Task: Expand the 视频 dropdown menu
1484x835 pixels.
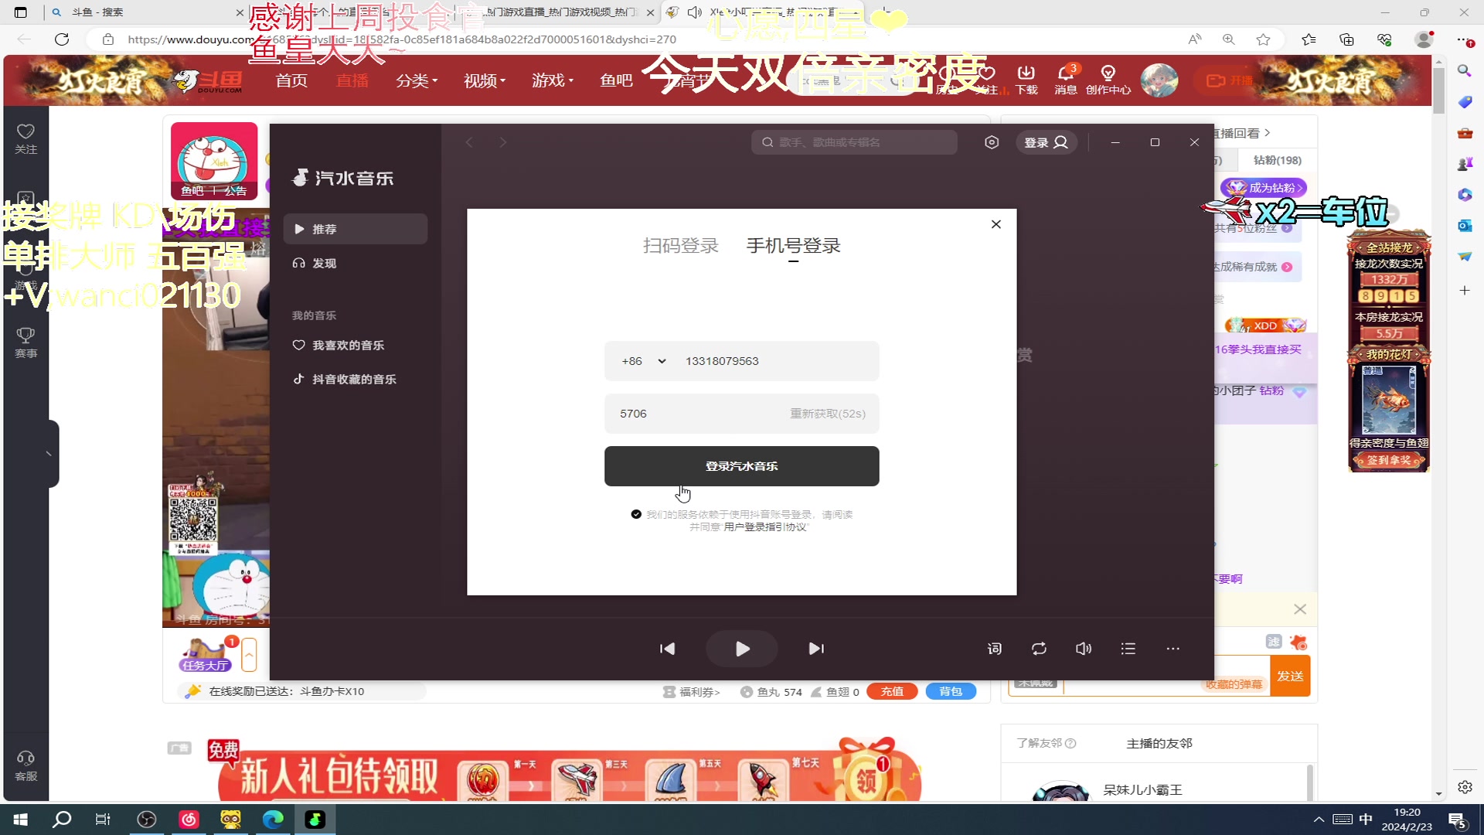Action: (x=485, y=80)
